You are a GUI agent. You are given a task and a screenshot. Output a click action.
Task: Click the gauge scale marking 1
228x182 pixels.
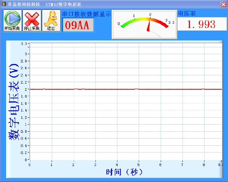pyautogui.click(x=134, y=16)
